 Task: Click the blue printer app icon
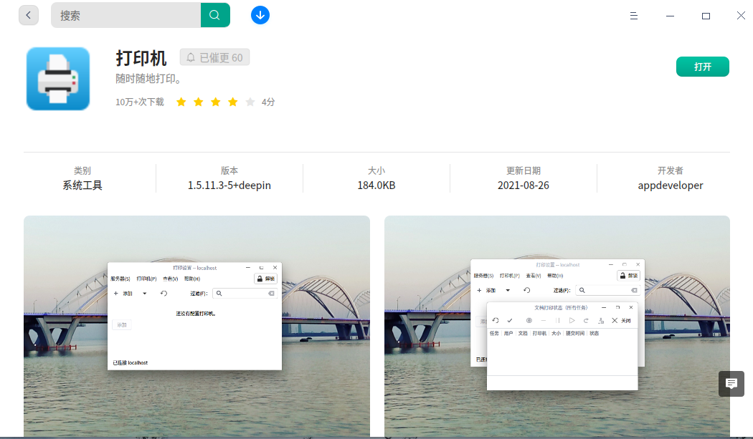57,78
